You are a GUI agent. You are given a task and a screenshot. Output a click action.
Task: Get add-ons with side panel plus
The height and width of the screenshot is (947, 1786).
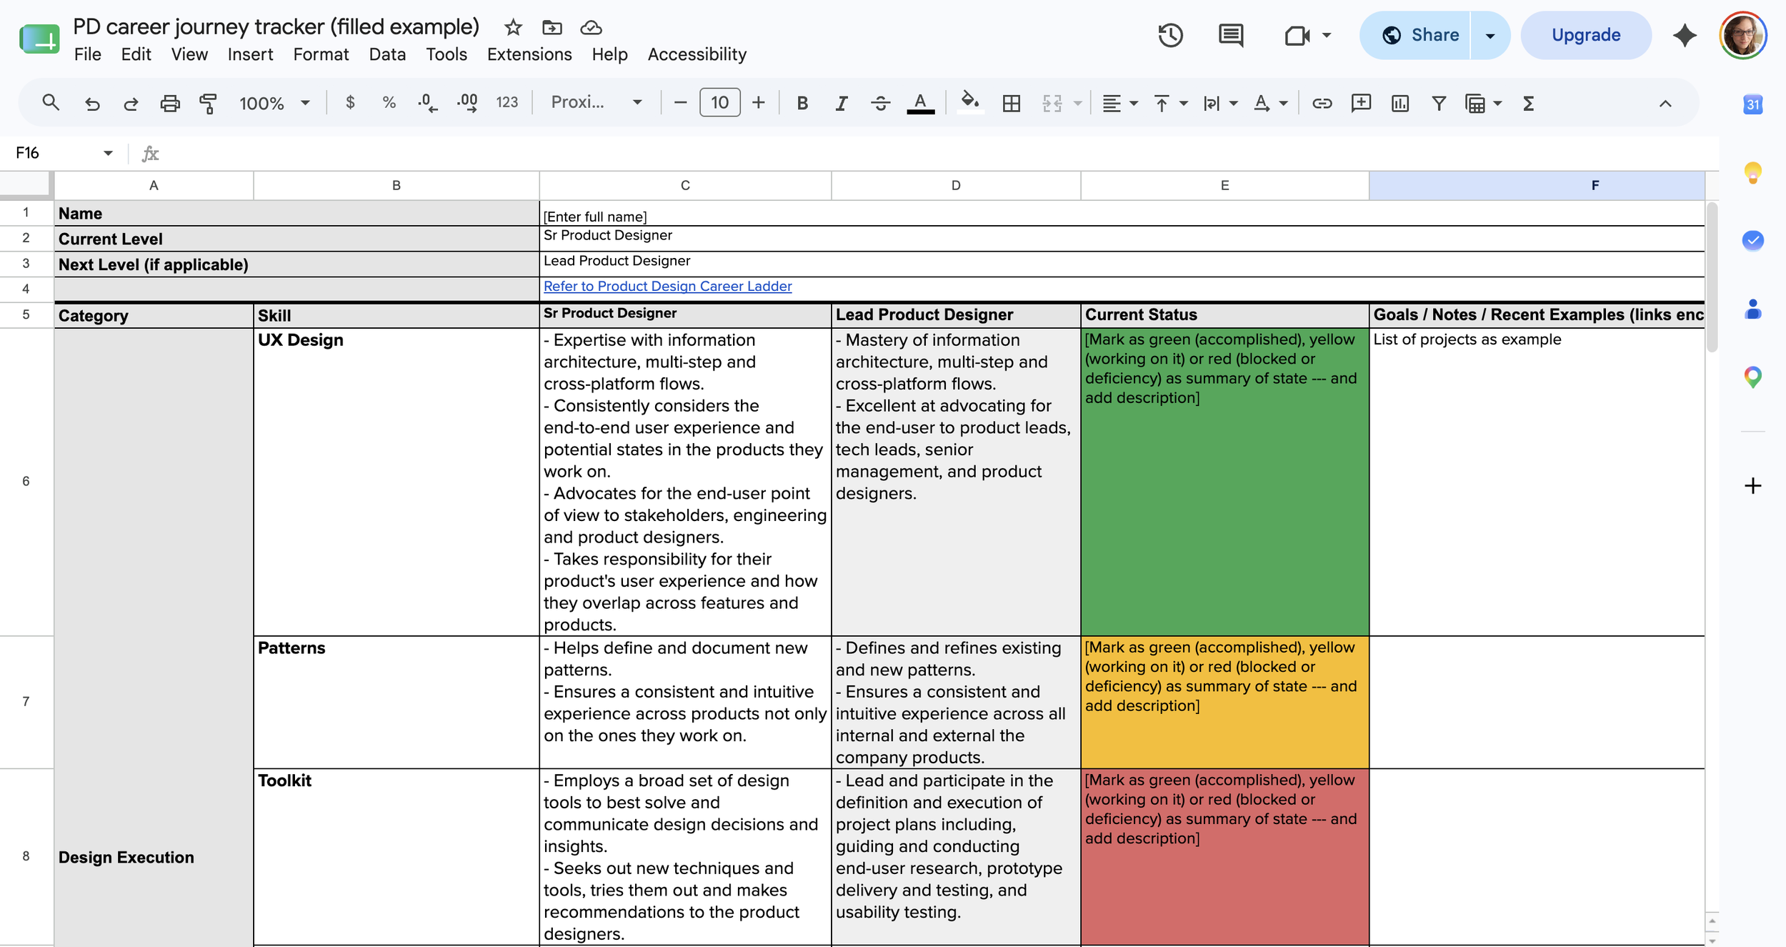1752,486
